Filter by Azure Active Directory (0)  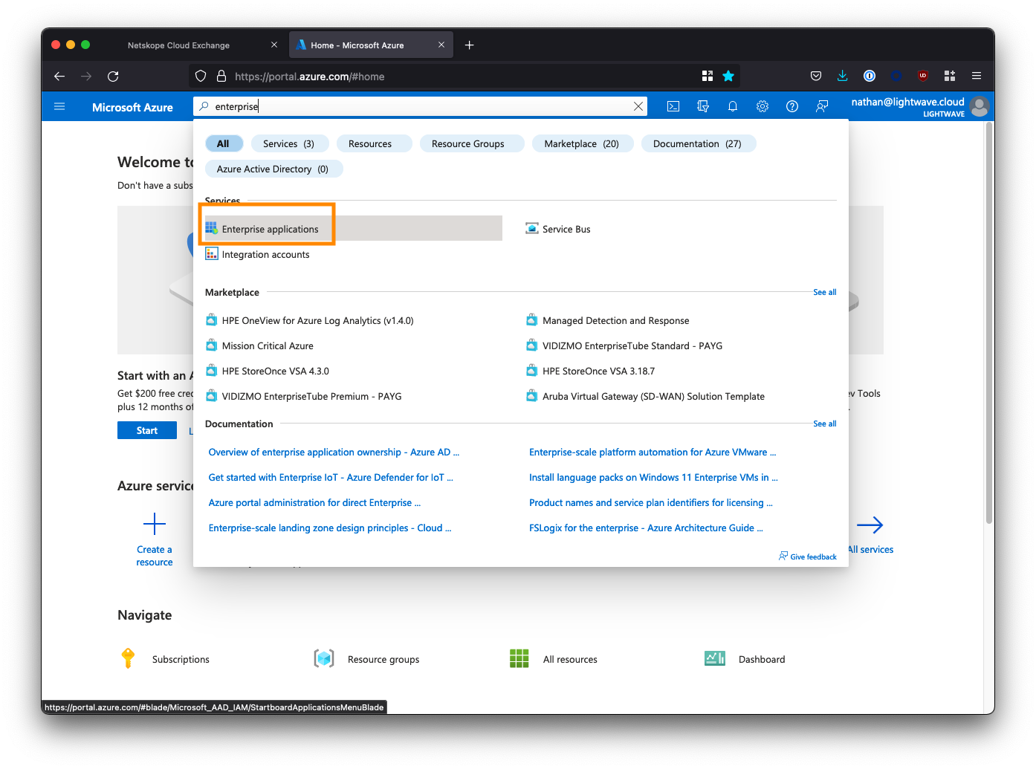tap(272, 169)
